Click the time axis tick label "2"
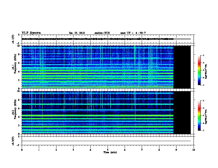 56,150
